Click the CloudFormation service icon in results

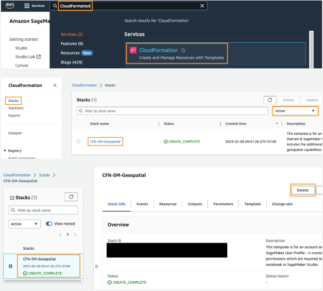[133, 50]
